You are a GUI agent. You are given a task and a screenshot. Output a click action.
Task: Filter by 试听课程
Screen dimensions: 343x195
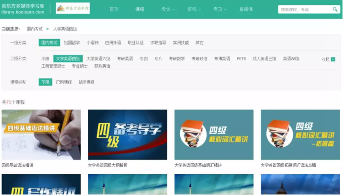click(x=87, y=82)
